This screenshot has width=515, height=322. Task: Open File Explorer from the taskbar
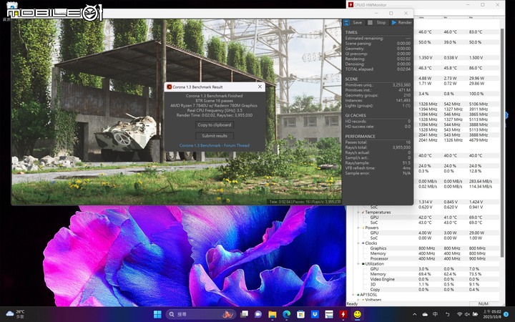tap(273, 314)
